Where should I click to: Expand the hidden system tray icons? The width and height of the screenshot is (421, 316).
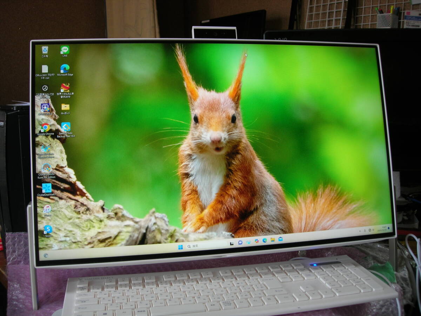(x=360, y=231)
